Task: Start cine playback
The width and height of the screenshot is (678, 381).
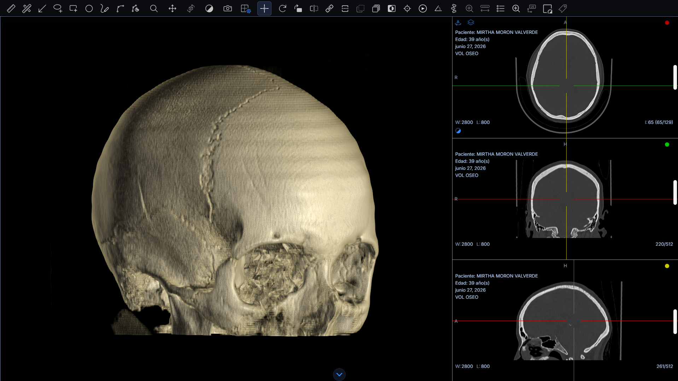Action: click(x=423, y=8)
